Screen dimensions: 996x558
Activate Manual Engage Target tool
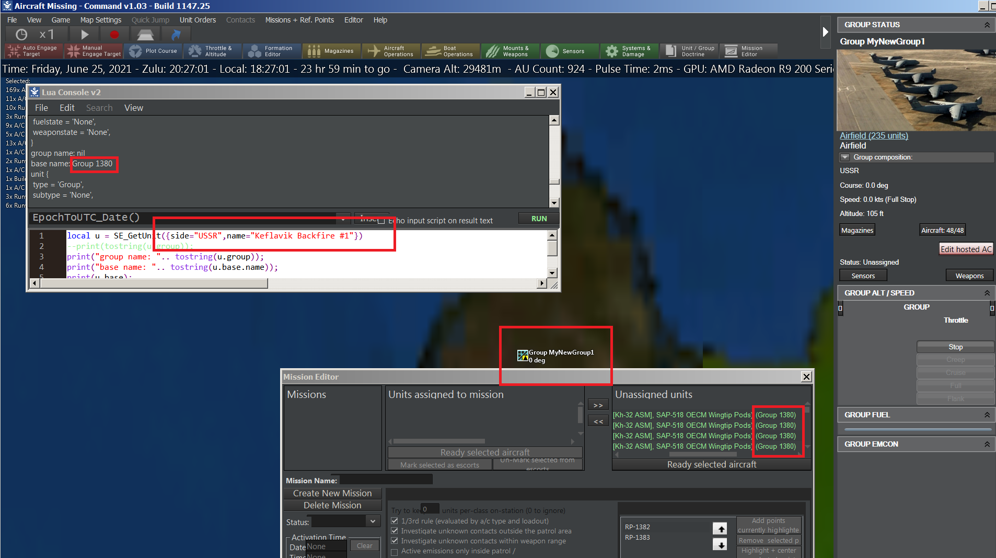coord(94,51)
